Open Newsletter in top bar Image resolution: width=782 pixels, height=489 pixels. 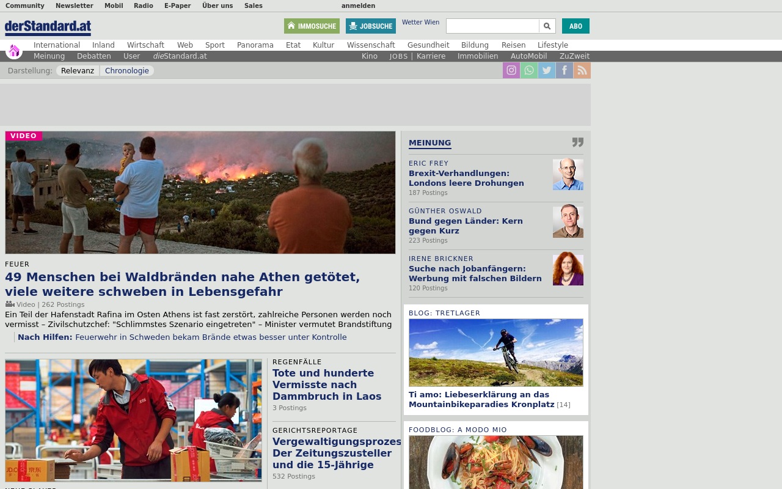(x=75, y=6)
